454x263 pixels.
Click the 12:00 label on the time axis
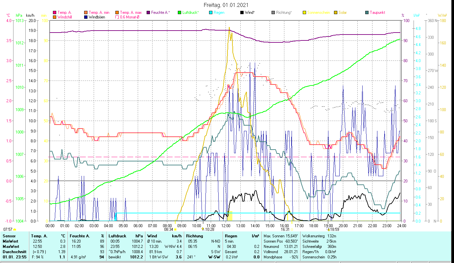click(x=226, y=226)
